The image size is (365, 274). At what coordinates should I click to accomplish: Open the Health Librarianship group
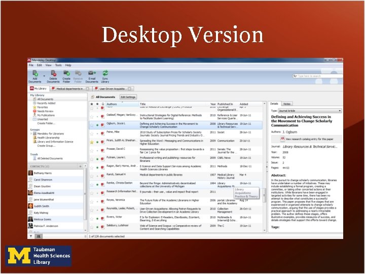click(48, 138)
